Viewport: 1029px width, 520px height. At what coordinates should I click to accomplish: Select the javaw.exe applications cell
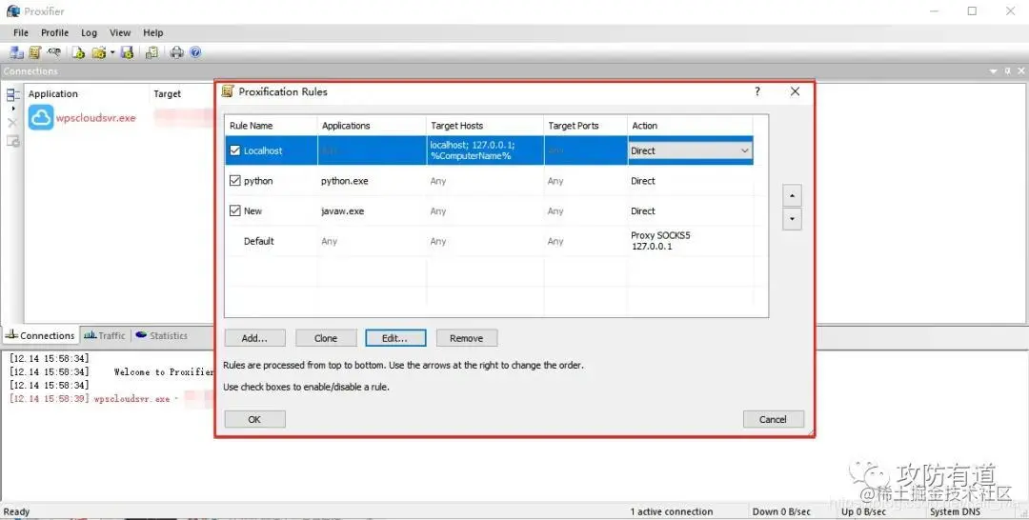(343, 211)
